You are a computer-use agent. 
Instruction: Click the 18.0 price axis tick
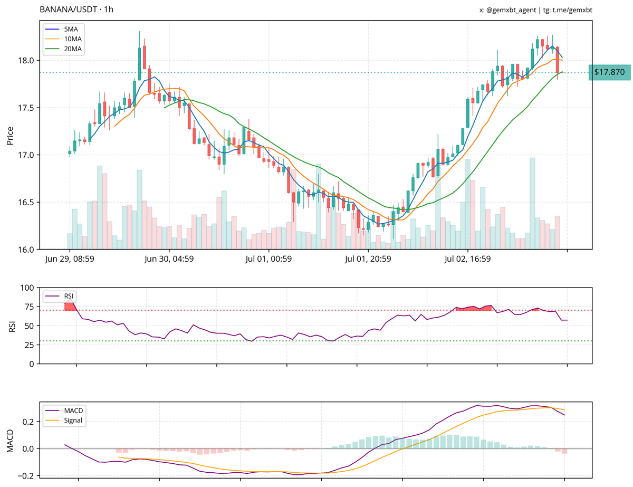coord(25,61)
